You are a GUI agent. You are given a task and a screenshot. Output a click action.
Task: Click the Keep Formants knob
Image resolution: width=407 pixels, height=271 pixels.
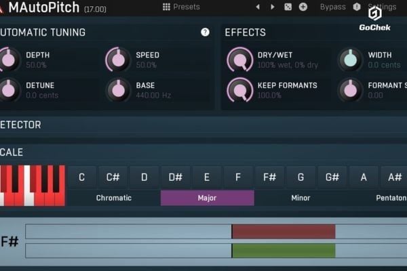point(239,89)
